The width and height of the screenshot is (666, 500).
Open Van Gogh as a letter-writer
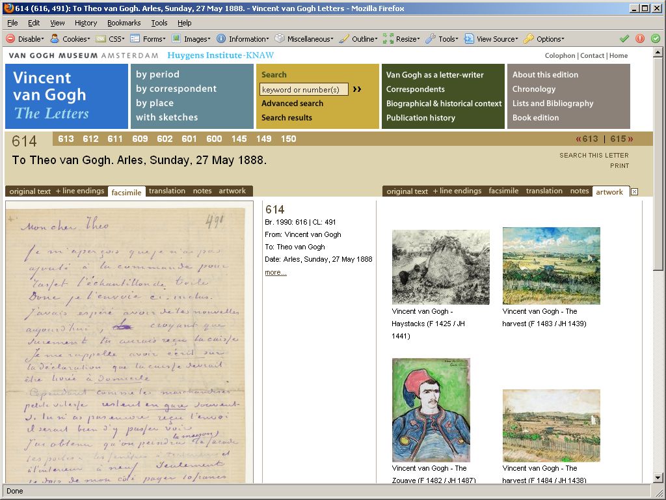(x=435, y=75)
